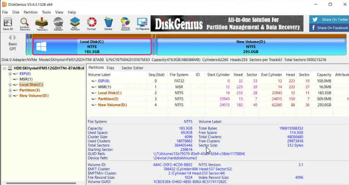Open the View menu
349x185 pixels.
[59, 12]
